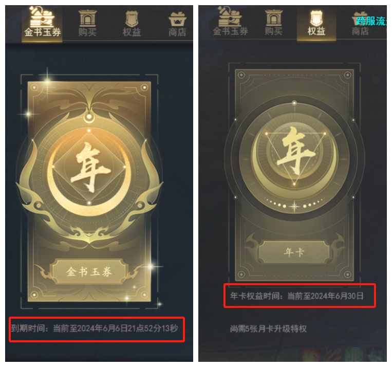Open the 购买 tab label in the right panel
This screenshot has height=367, width=392.
pyautogui.click(x=273, y=31)
